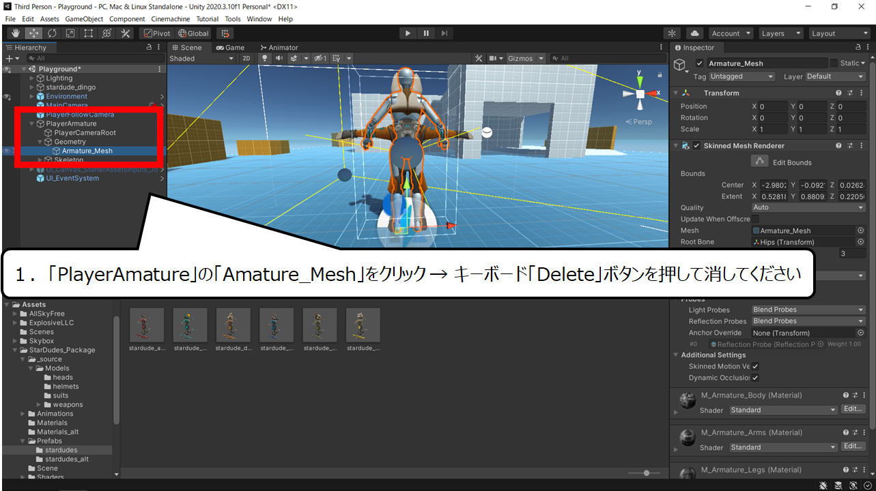Toggle scene effects layers icon
The height and width of the screenshot is (491, 876).
294,59
